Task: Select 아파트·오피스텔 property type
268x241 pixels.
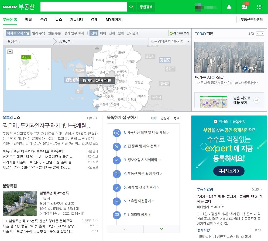Action: (x=18, y=33)
